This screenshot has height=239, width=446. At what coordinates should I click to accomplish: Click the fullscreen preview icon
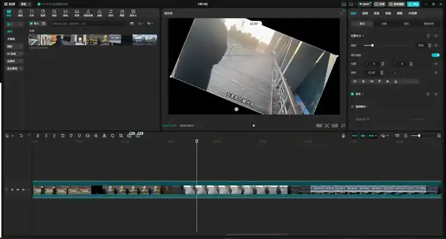343,126
